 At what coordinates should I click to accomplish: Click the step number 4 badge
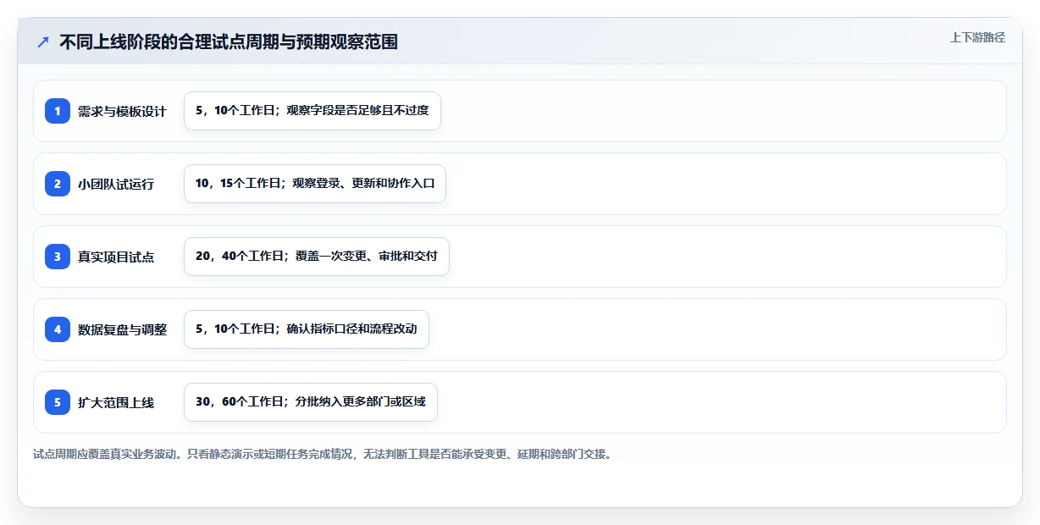click(58, 329)
